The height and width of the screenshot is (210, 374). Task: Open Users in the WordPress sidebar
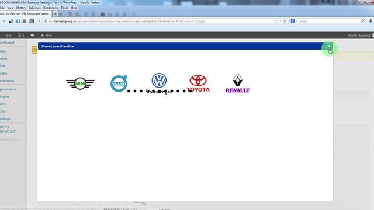pyautogui.click(x=4, y=104)
